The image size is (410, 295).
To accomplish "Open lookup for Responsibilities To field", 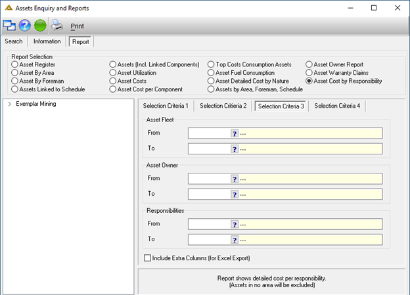I will click(x=235, y=240).
